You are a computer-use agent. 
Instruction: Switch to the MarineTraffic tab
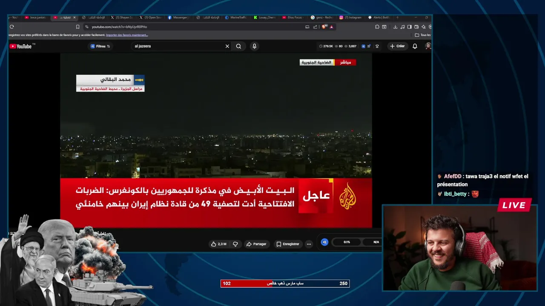tap(236, 17)
